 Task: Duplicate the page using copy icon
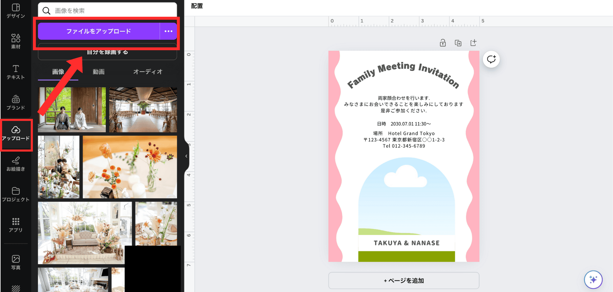click(458, 43)
